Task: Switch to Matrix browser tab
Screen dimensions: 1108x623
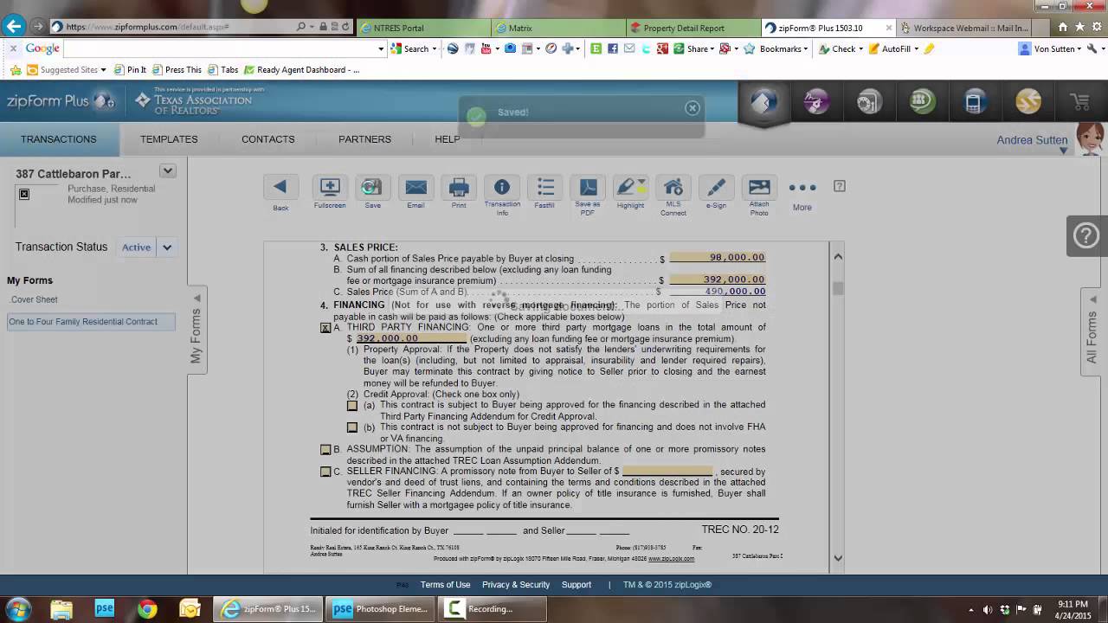Action: (x=558, y=28)
